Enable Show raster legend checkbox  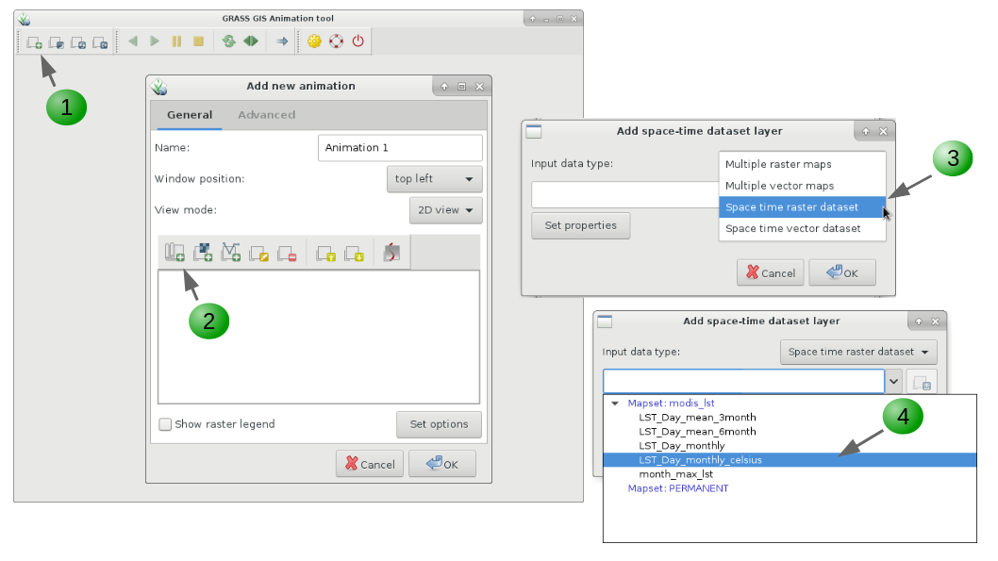[165, 424]
